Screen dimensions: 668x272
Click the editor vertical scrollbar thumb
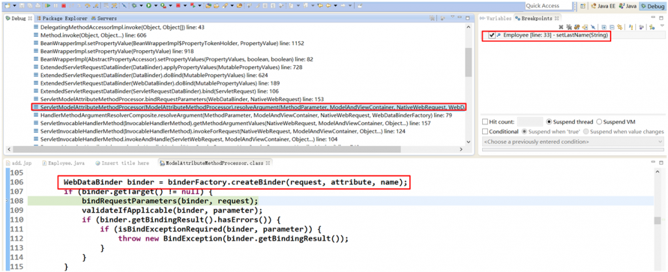pyautogui.click(x=658, y=220)
